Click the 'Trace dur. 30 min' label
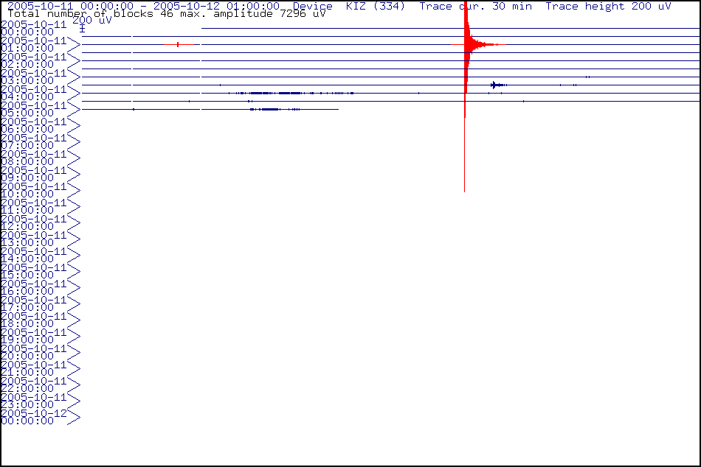Viewport: 701px width, 467px height. pos(476,6)
